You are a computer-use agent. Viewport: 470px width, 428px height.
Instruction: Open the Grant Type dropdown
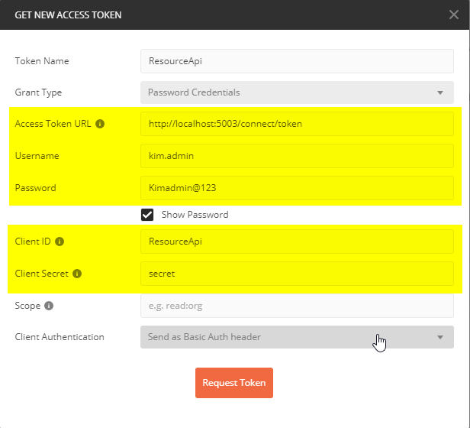[297, 92]
